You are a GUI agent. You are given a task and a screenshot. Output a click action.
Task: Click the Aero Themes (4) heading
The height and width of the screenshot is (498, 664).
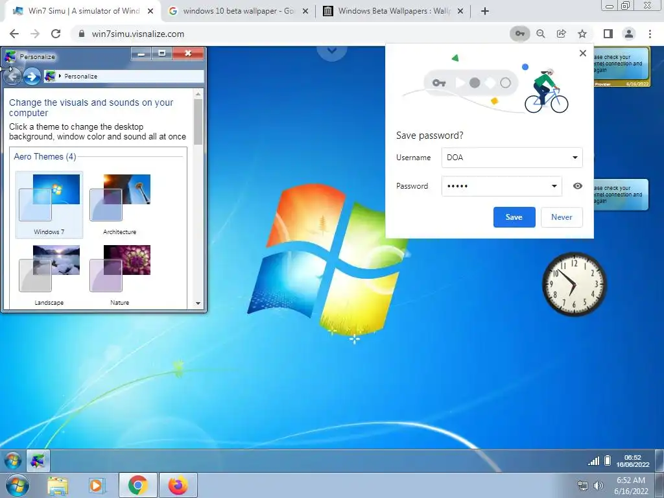point(45,157)
